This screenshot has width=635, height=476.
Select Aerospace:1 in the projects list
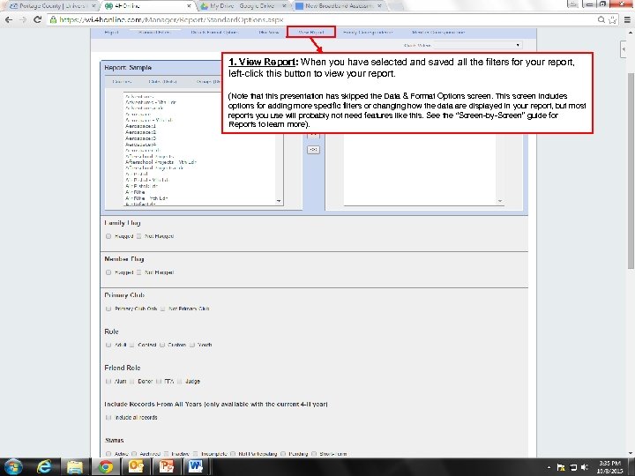(x=140, y=126)
